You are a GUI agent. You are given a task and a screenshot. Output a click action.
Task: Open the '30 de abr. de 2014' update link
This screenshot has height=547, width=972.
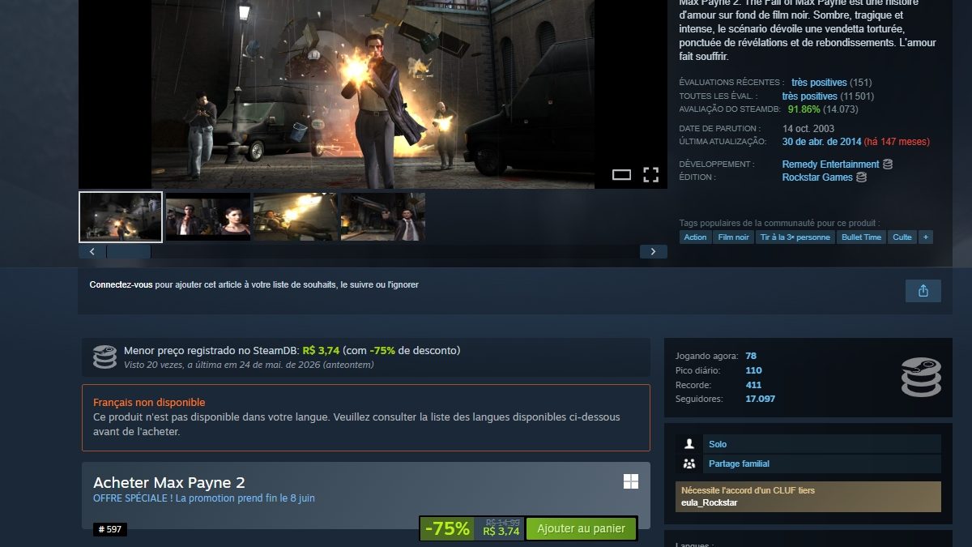coord(821,142)
